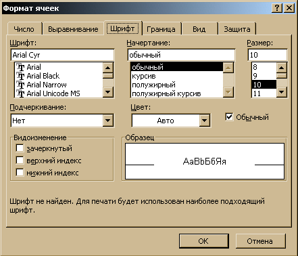Viewport: 298px width, 256px height.
Task: Pick font size 9
Action: pyautogui.click(x=264, y=76)
